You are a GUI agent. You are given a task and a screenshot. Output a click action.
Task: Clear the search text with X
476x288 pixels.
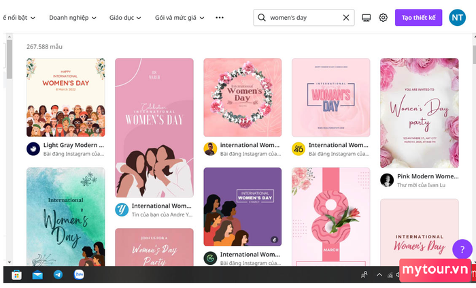coord(346,18)
